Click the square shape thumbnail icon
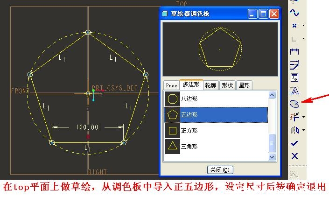Screen dimensions: 329x197 [x=173, y=131]
